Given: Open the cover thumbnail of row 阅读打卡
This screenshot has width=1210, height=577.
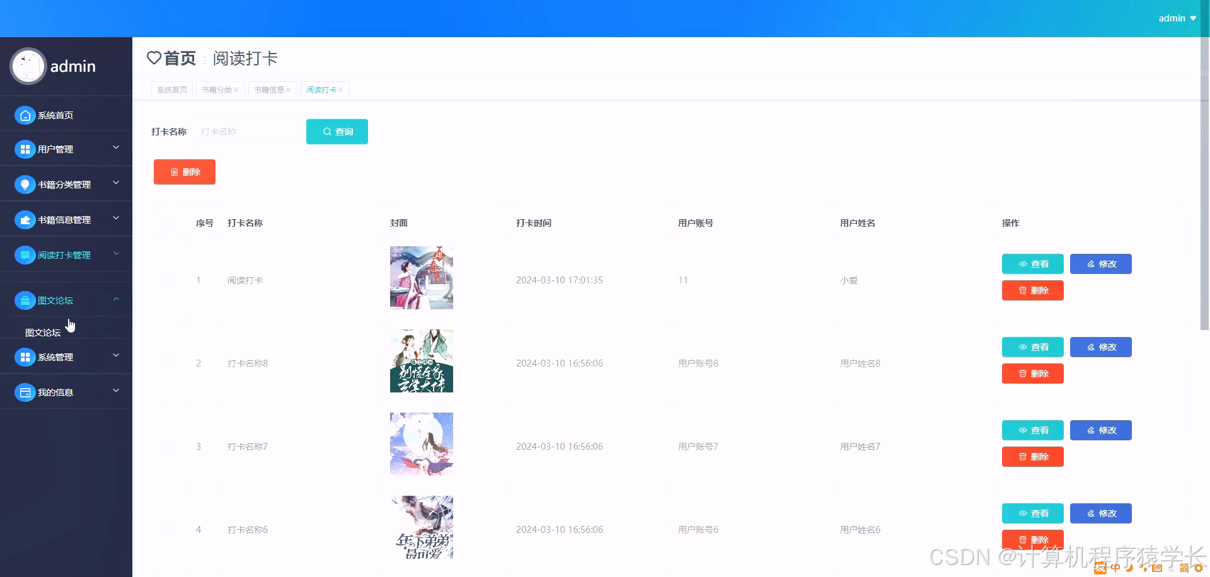Looking at the screenshot, I should (421, 278).
